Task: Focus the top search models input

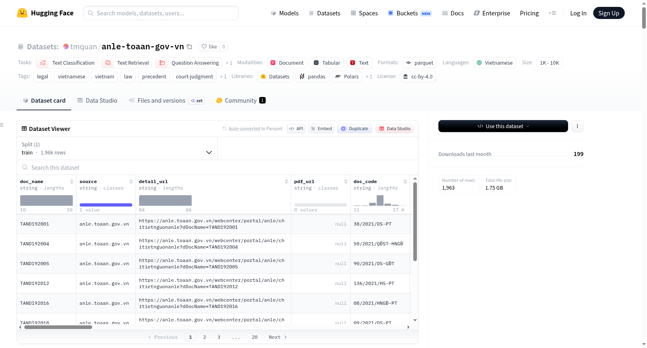Action: click(x=161, y=13)
